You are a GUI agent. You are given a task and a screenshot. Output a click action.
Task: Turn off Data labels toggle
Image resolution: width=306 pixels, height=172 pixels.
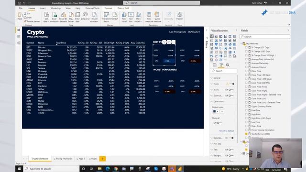(x=231, y=138)
